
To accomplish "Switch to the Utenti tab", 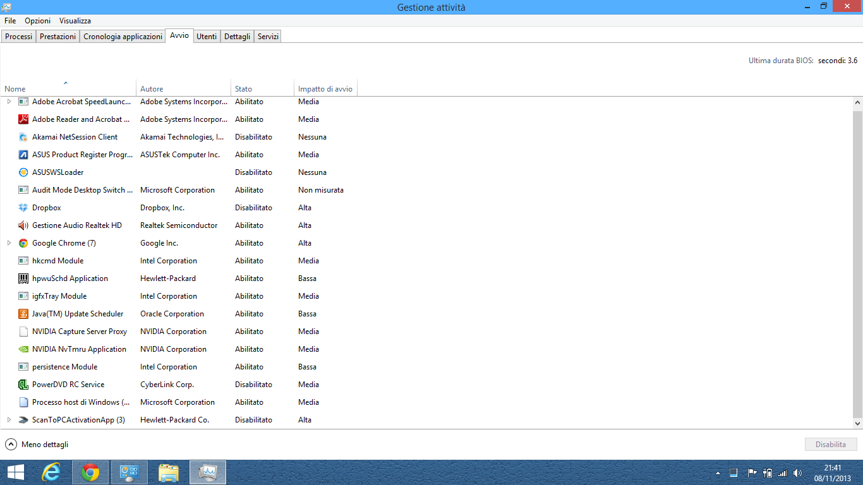I will click(x=207, y=37).
